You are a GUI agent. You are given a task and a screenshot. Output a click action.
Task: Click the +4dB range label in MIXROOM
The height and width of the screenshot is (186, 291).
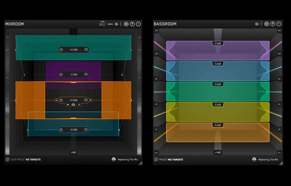pyautogui.click(x=73, y=153)
